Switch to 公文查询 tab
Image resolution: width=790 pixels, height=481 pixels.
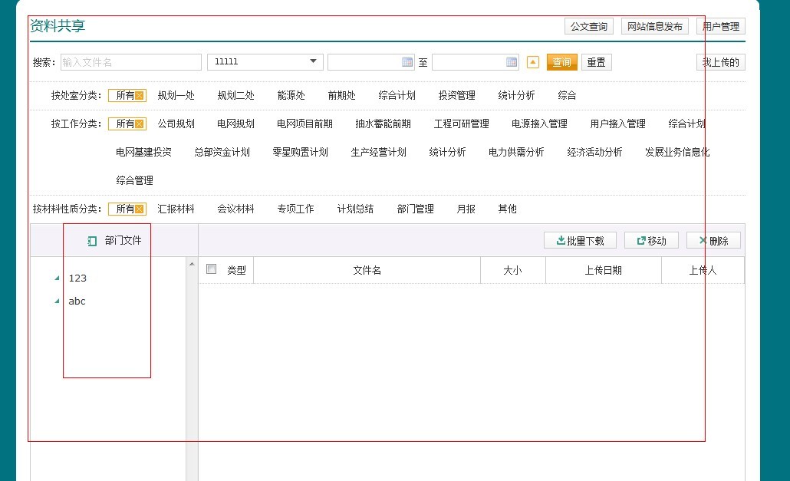coord(588,26)
